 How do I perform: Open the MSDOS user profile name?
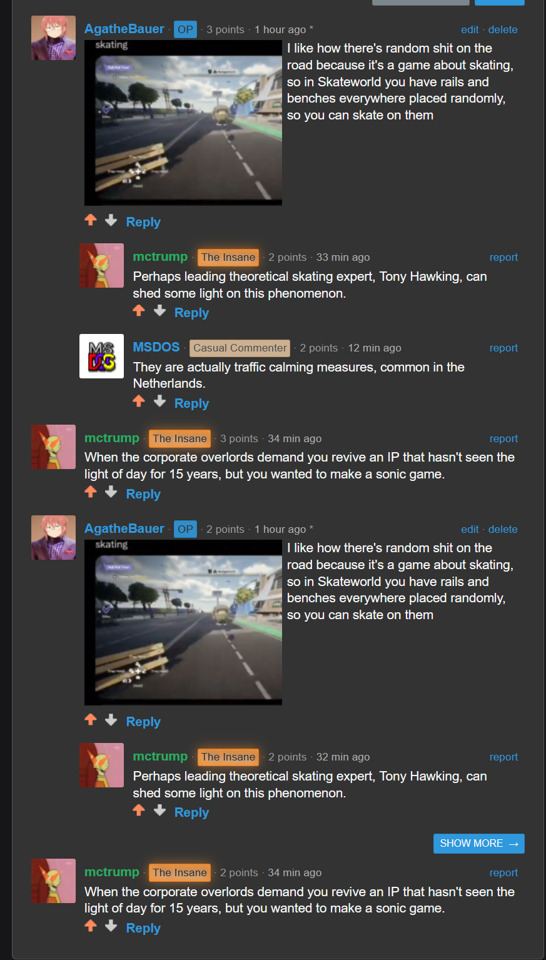pos(156,347)
